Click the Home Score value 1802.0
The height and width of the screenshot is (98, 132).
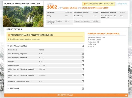(x=41, y=50)
